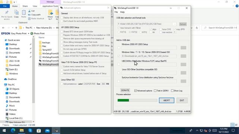Open Help menu in WinSetupFromUSB
The width and height of the screenshot is (239, 134).
[122, 12]
